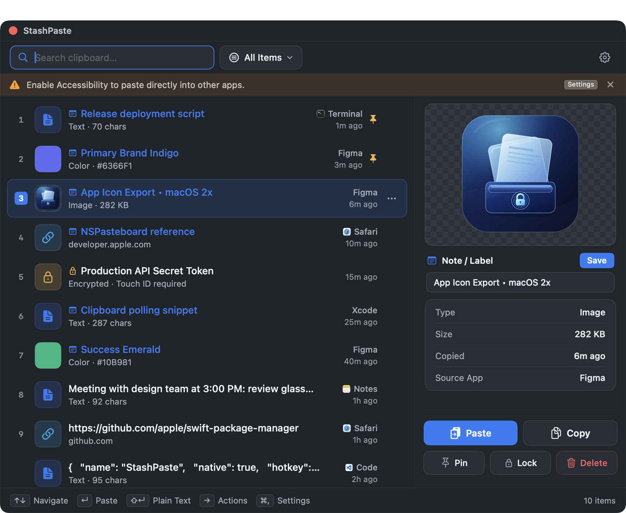Click the document icon for Meeting with design team

pyautogui.click(x=48, y=395)
